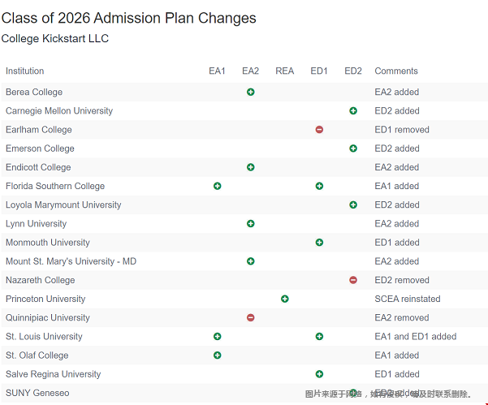Click Nazareth College ED2 removed minus icon
488x405 pixels.
pyautogui.click(x=353, y=280)
